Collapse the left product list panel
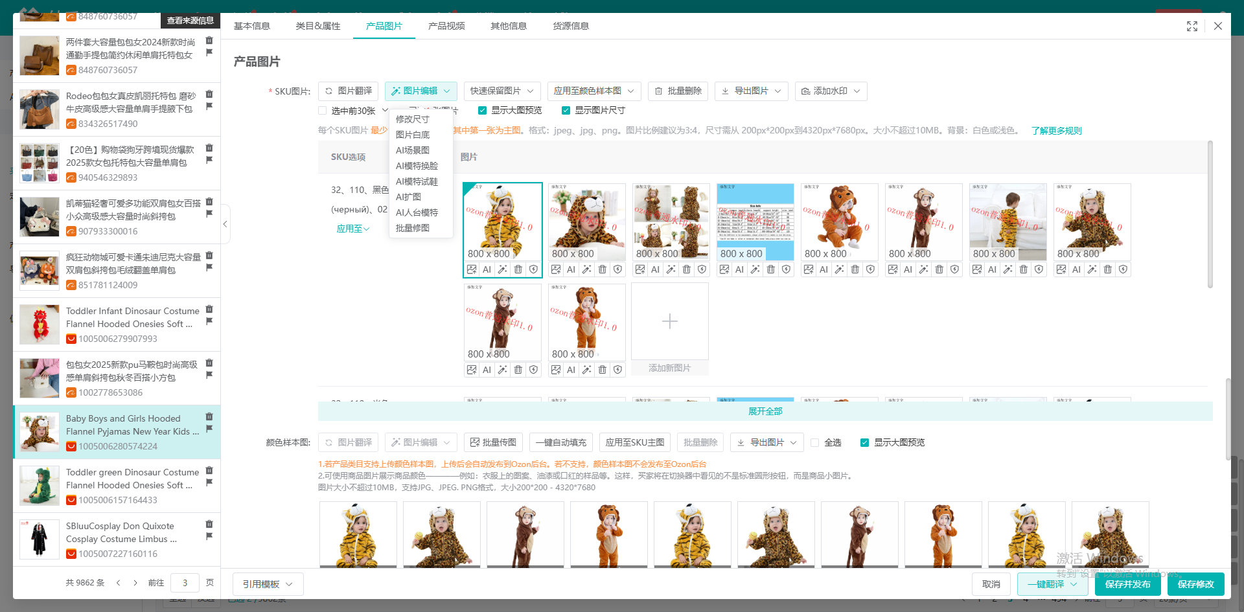 click(x=225, y=224)
